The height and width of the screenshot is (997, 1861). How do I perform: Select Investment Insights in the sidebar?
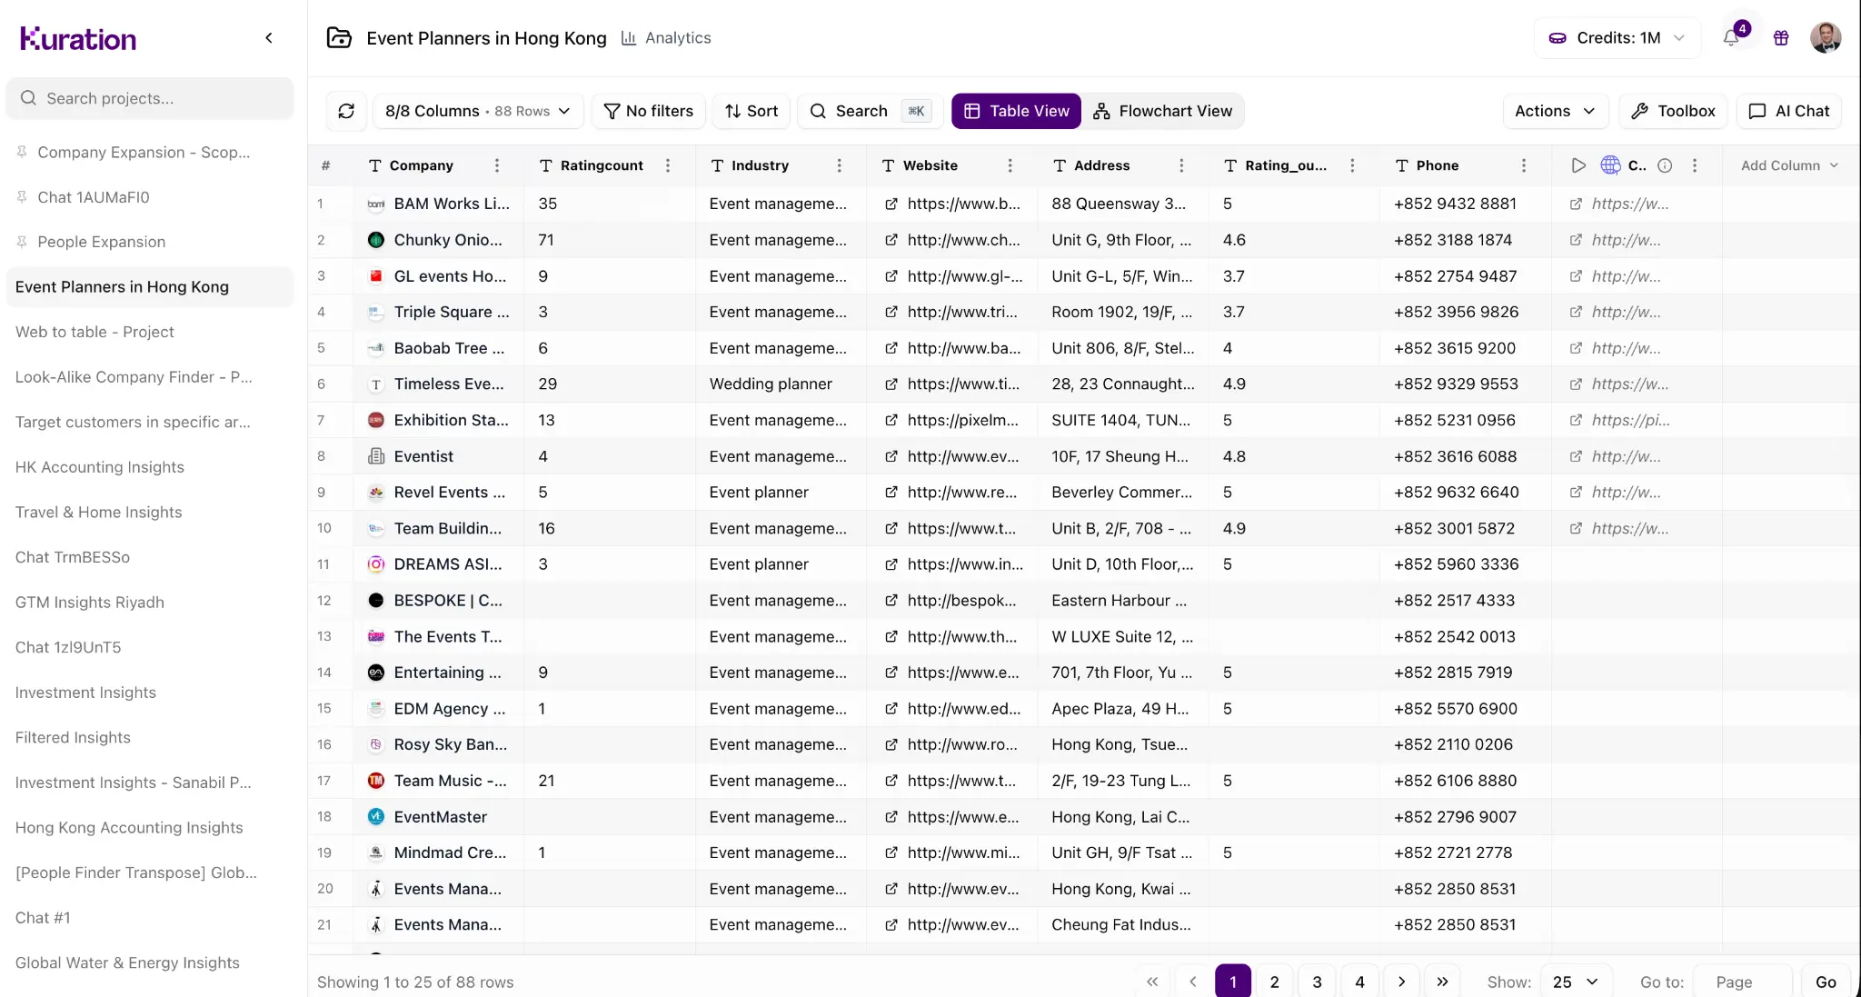pos(85,693)
